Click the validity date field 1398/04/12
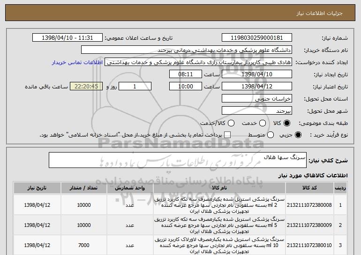The height and width of the screenshot is (255, 361). pos(257,87)
